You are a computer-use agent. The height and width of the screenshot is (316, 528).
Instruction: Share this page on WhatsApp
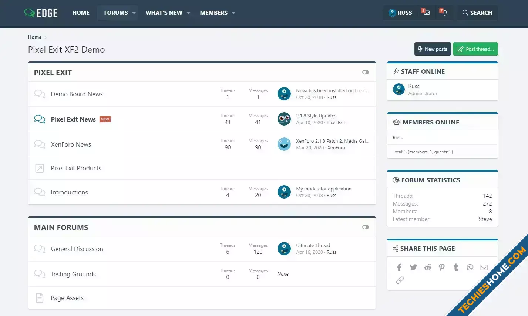point(470,267)
